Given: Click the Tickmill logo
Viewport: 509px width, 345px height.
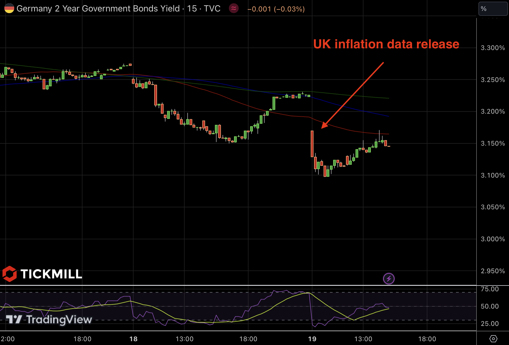Looking at the screenshot, I should 42,274.
